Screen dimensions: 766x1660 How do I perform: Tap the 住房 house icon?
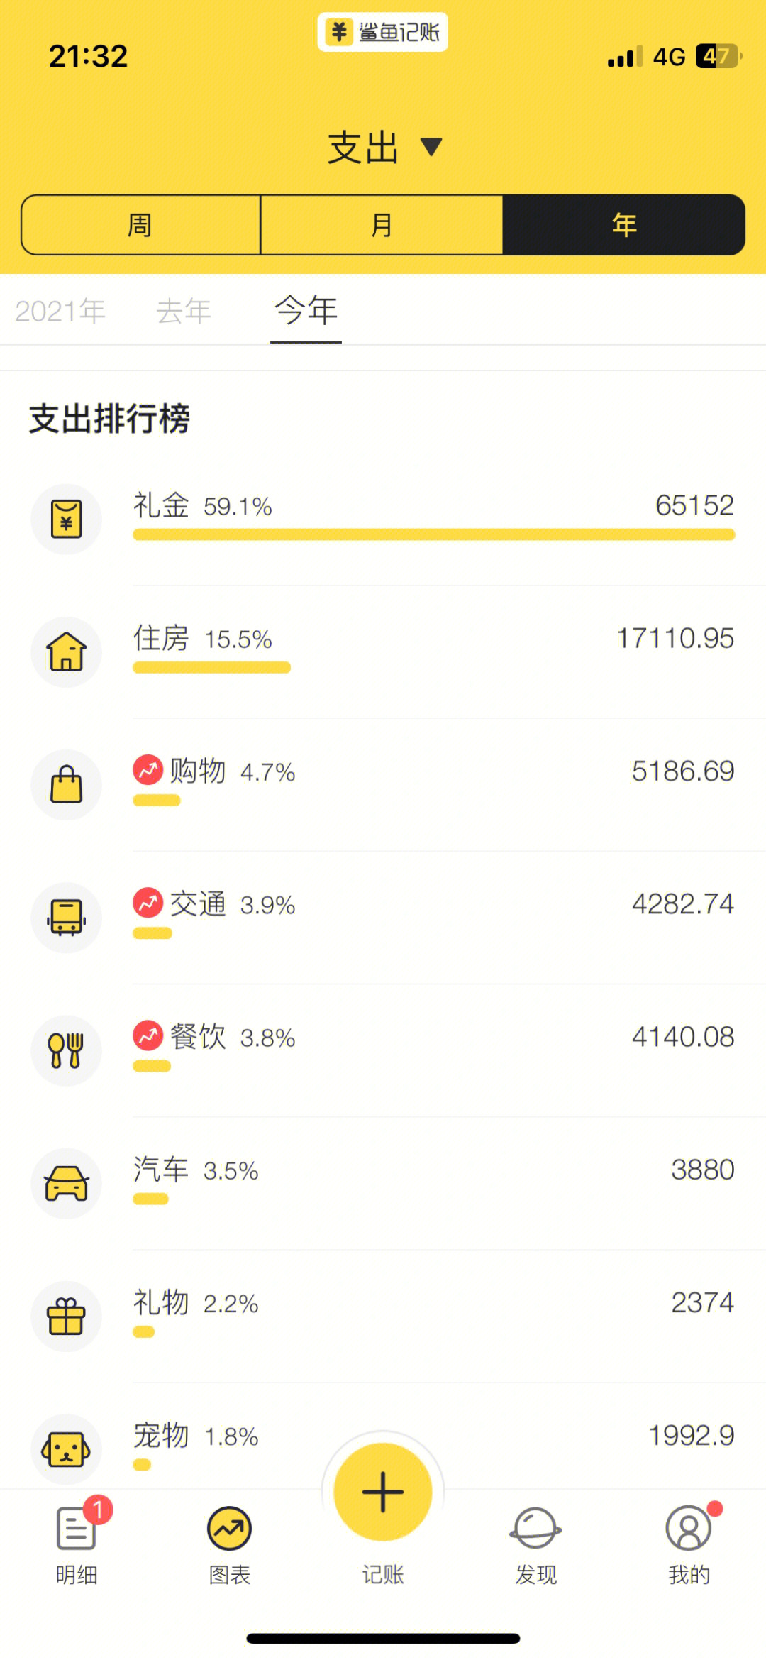coord(66,652)
